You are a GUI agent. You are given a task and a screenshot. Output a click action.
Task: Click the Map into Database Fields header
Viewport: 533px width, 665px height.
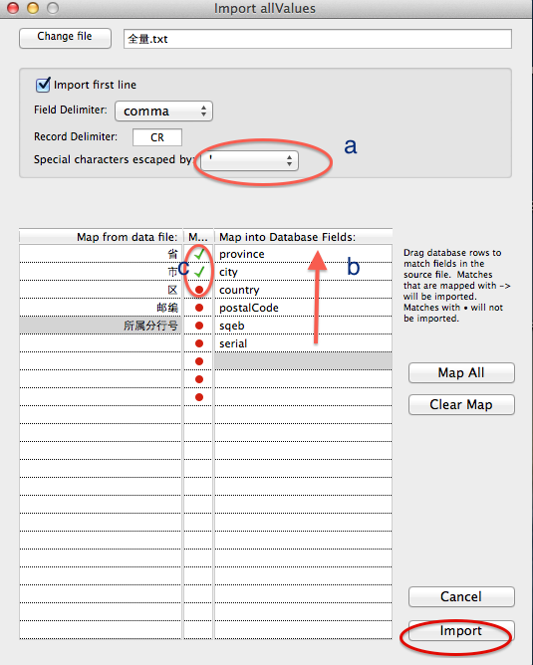pyautogui.click(x=304, y=236)
